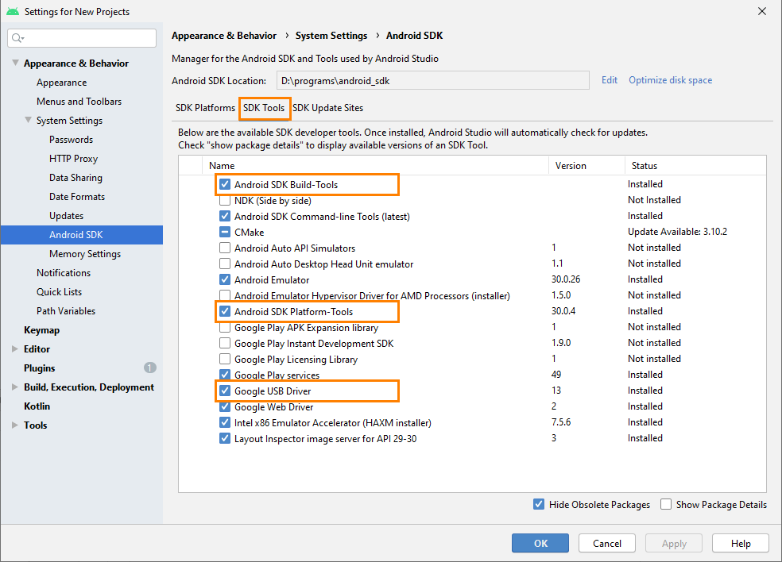Viewport: 782px width, 562px height.
Task: Switch to the SDK Platforms tab
Action: pos(205,108)
